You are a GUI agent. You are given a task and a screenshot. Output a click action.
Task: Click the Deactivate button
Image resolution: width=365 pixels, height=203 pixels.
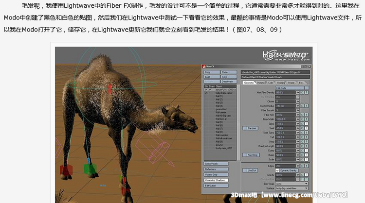(229, 82)
